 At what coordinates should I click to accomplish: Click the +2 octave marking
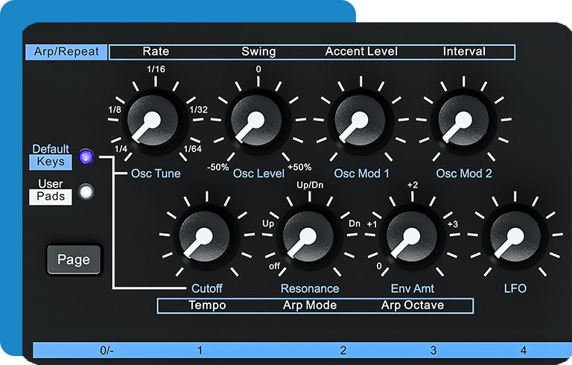point(413,185)
